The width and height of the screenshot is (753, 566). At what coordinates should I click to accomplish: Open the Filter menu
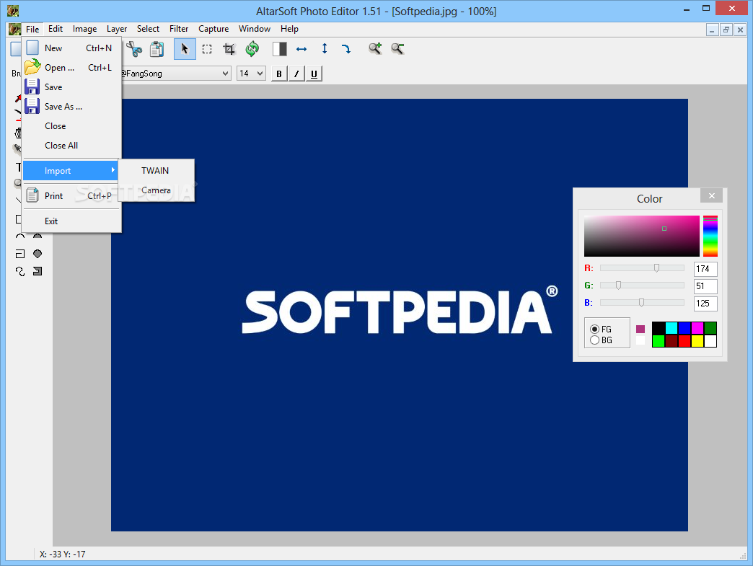click(179, 29)
